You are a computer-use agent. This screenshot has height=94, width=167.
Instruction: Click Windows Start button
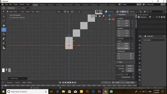tap(3, 92)
